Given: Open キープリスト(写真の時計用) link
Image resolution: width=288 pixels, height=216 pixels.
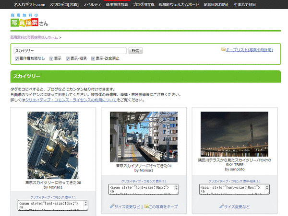Looking at the screenshot, I should pyautogui.click(x=249, y=50).
